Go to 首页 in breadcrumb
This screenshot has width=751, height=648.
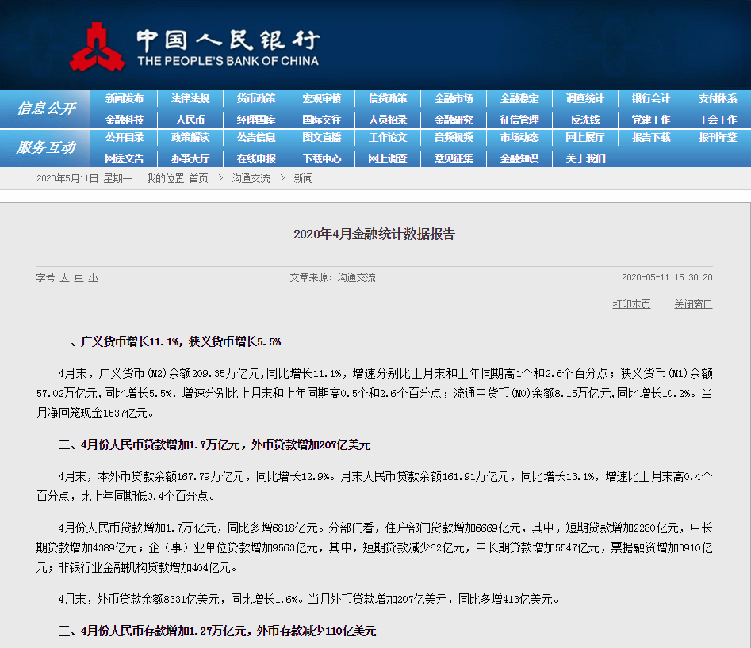pyautogui.click(x=198, y=179)
